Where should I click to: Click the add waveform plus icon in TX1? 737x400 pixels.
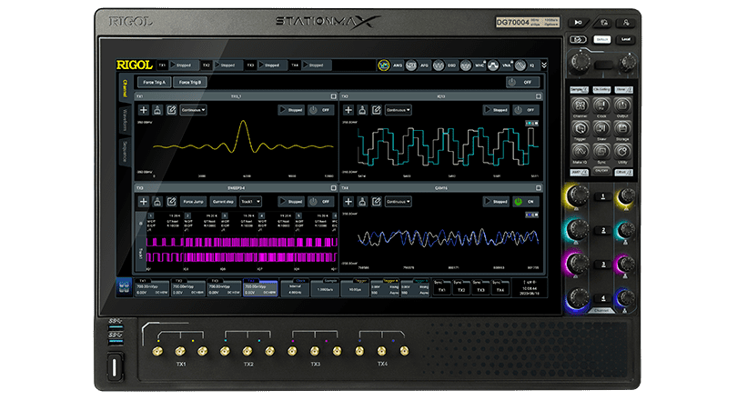pos(143,109)
